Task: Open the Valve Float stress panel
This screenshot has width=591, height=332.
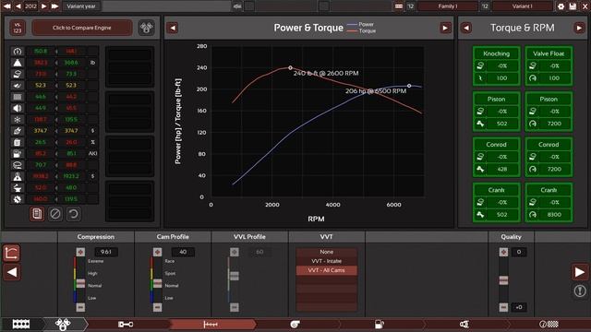Action: [549, 65]
